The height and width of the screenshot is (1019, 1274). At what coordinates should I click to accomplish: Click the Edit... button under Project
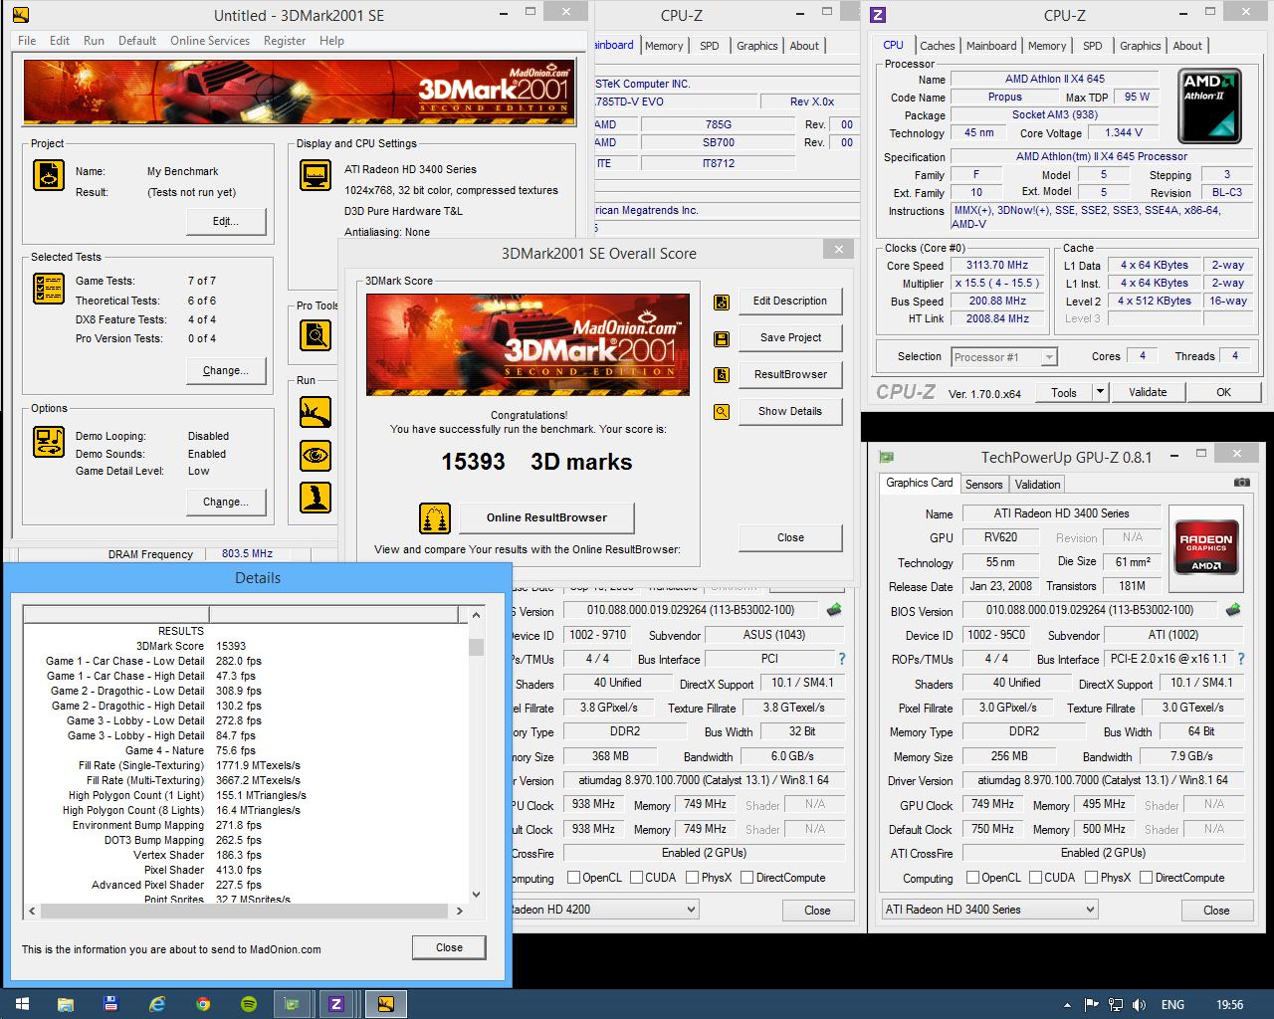pos(226,222)
